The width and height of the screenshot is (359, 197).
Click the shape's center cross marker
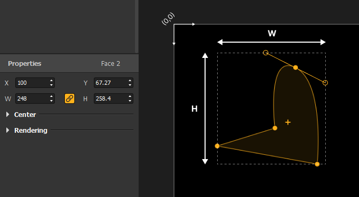[x=288, y=122]
